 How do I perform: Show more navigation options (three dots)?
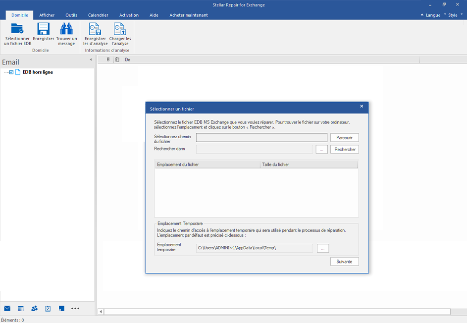[x=75, y=309]
